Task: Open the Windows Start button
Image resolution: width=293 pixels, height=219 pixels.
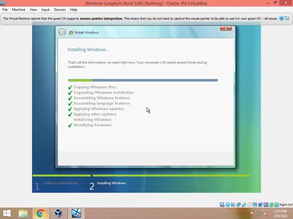Action: click(x=7, y=213)
